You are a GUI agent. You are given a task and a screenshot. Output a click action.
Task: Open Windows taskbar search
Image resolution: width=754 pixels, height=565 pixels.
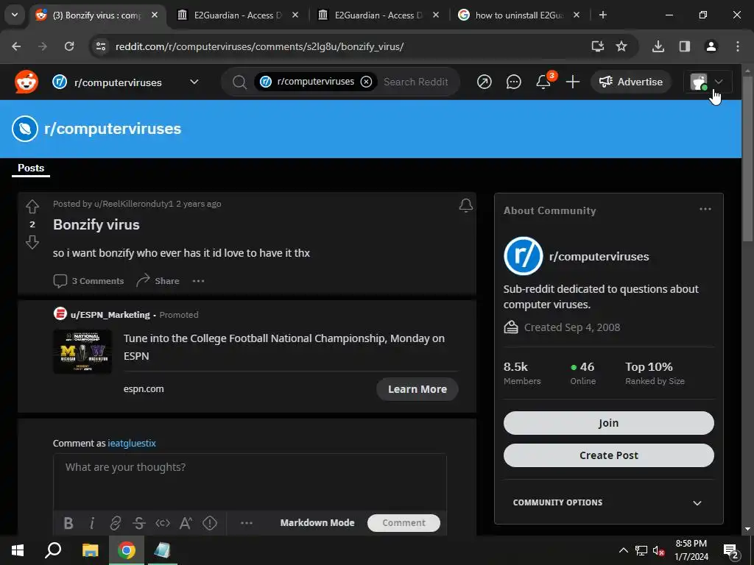tap(53, 550)
